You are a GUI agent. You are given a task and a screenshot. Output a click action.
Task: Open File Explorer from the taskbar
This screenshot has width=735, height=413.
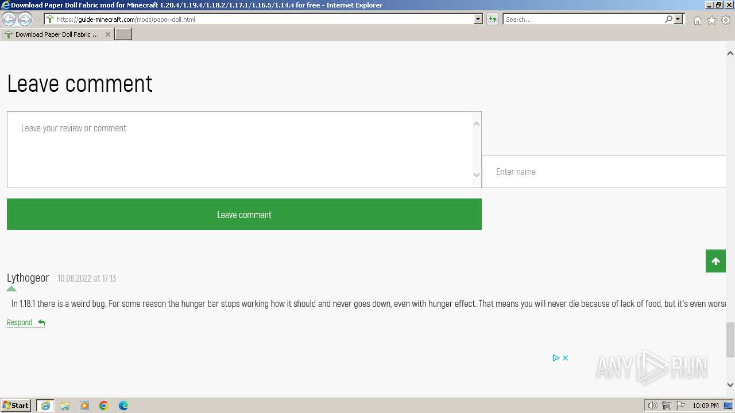click(x=65, y=406)
